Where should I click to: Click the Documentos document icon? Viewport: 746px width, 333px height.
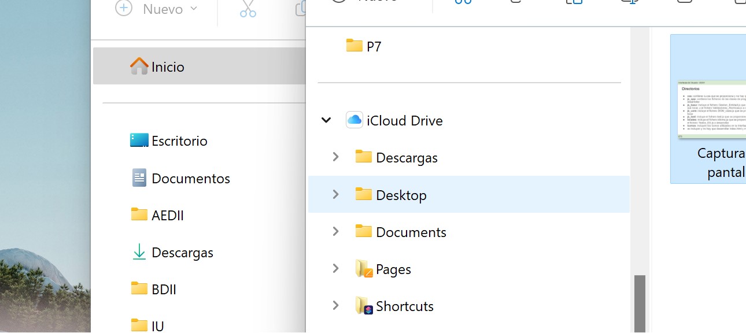tap(139, 178)
